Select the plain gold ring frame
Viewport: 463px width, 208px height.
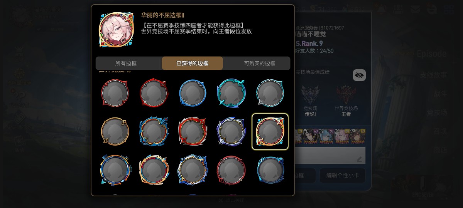point(115,131)
